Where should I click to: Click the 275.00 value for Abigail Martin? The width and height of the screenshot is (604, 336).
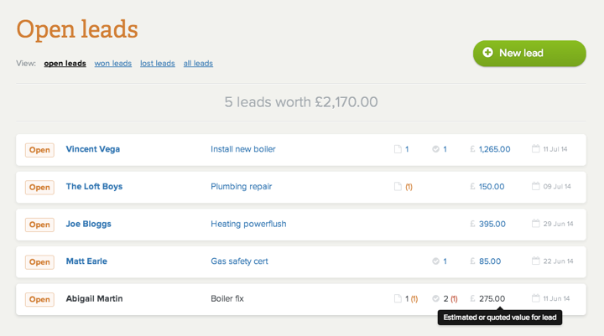(492, 298)
